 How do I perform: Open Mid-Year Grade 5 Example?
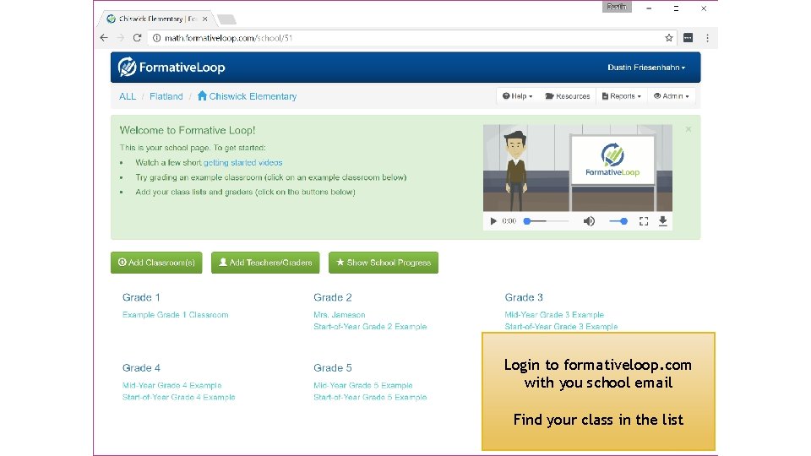(363, 385)
